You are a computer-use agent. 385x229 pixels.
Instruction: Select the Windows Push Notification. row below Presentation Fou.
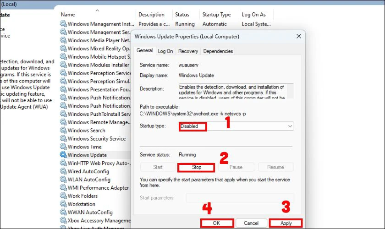(x=96, y=98)
